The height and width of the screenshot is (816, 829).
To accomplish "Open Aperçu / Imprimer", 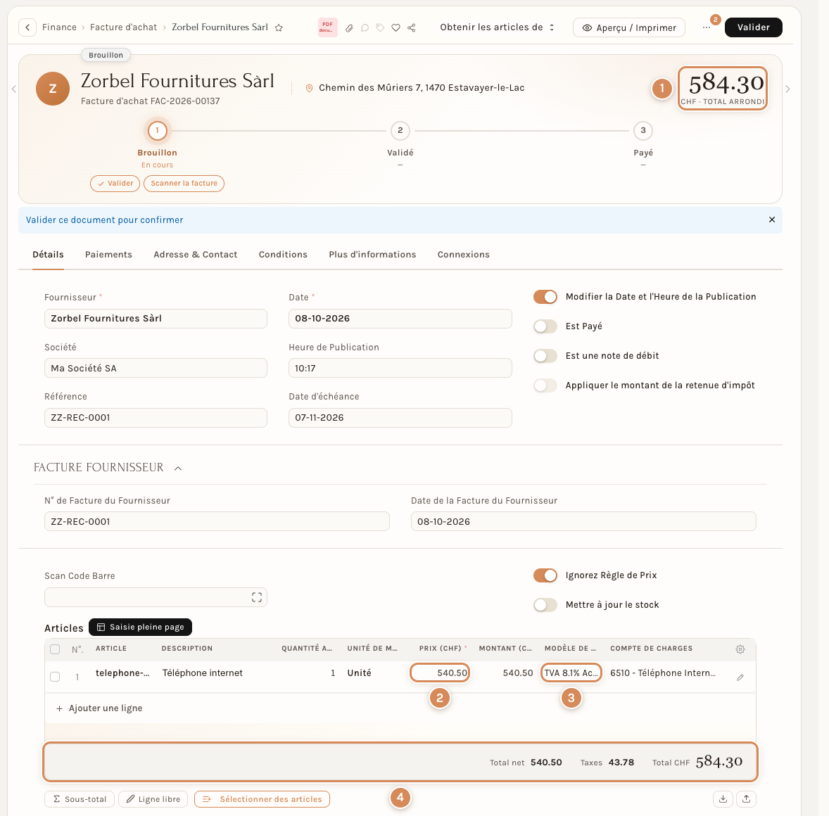I will click(x=629, y=27).
